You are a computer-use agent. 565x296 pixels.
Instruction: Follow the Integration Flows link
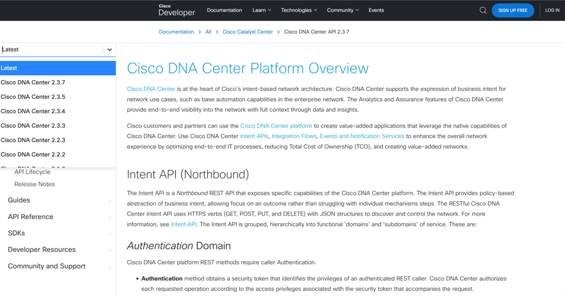tap(294, 136)
